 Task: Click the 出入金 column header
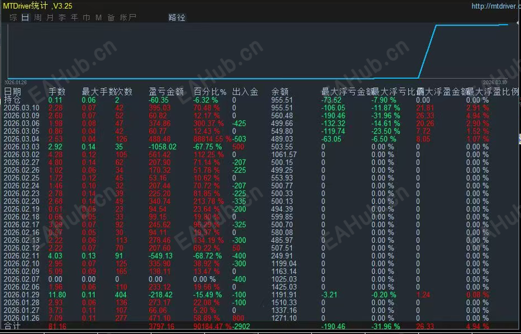(245, 92)
